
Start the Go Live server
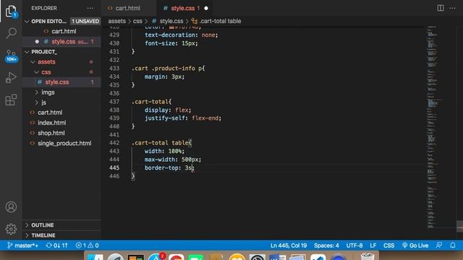pyautogui.click(x=415, y=246)
